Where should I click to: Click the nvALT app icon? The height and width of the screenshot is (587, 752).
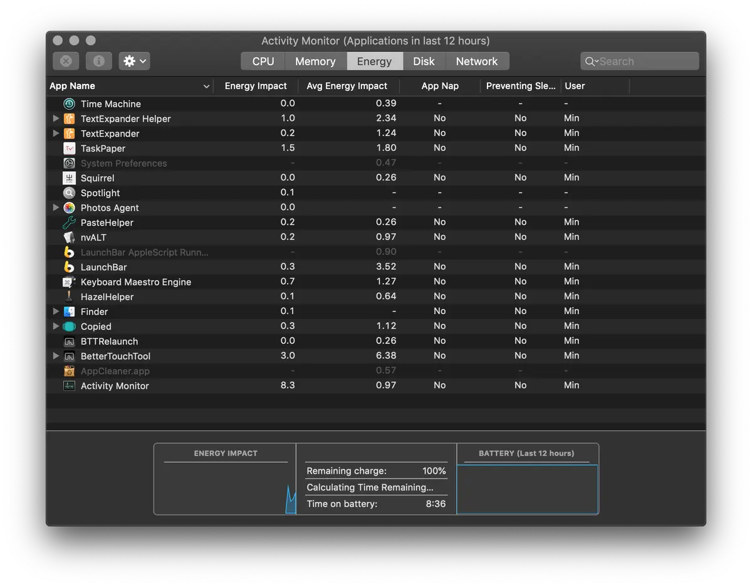point(70,237)
